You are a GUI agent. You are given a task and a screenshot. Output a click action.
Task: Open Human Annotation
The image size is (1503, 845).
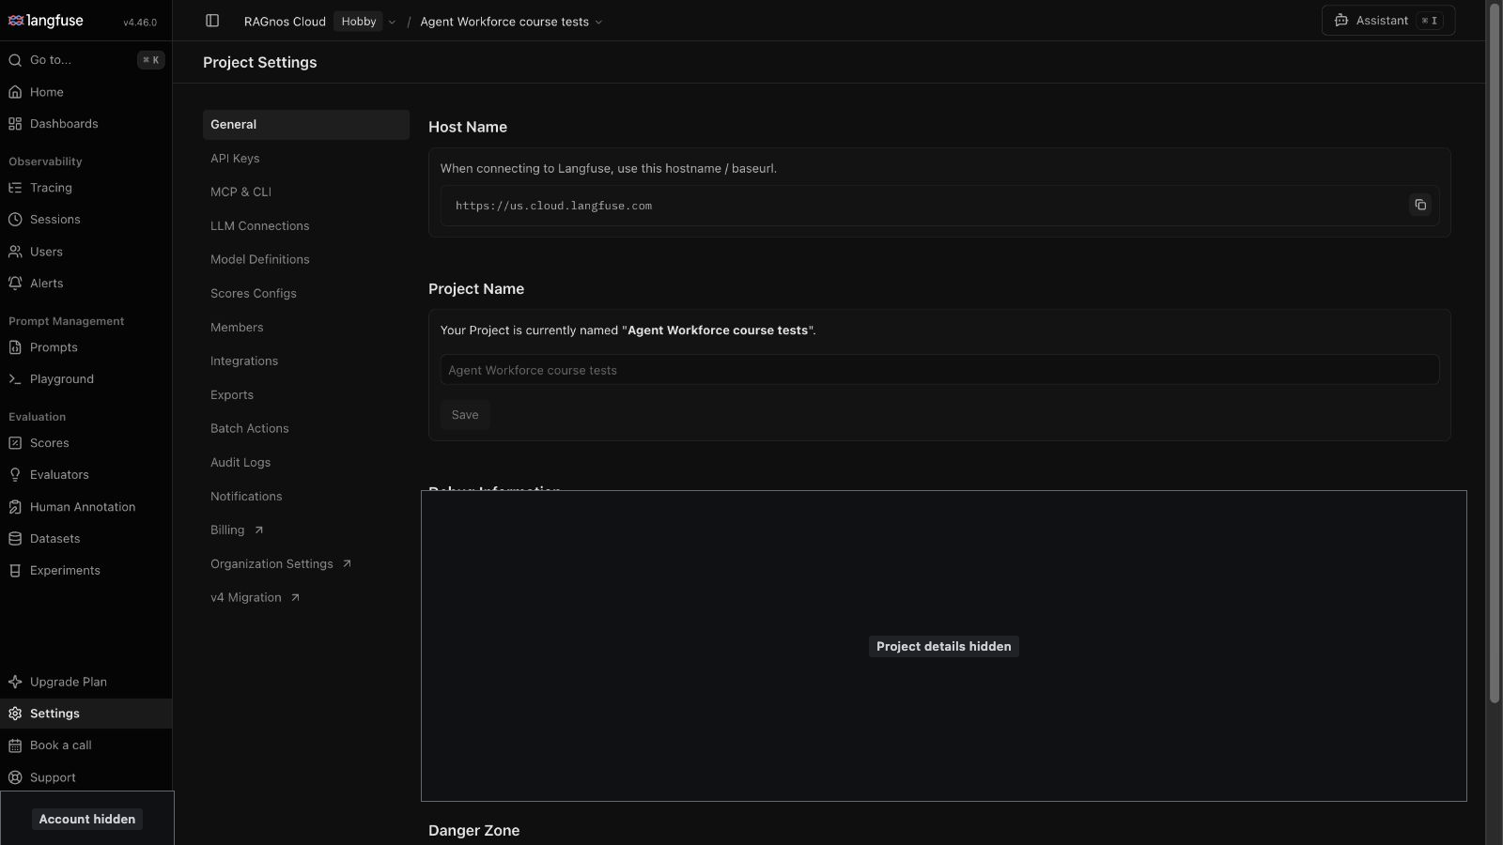(85, 507)
